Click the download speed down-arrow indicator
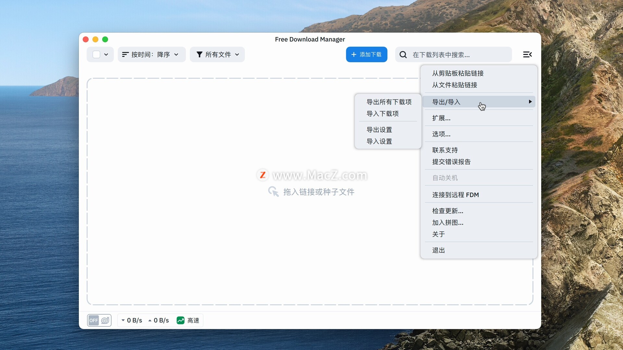 pos(123,321)
